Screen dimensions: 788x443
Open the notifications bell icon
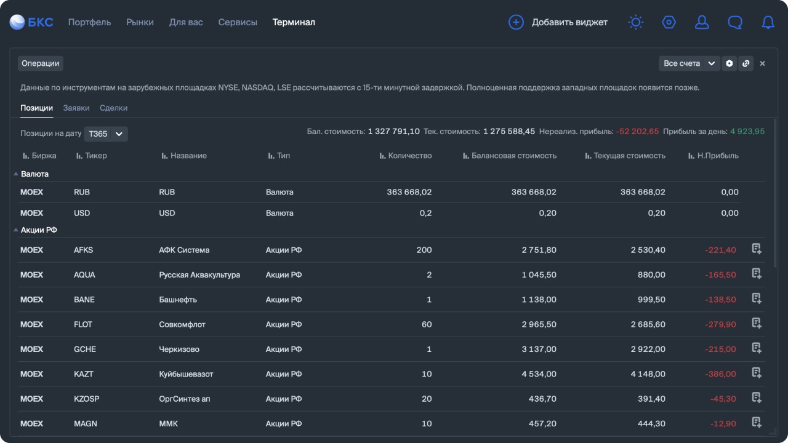(768, 22)
